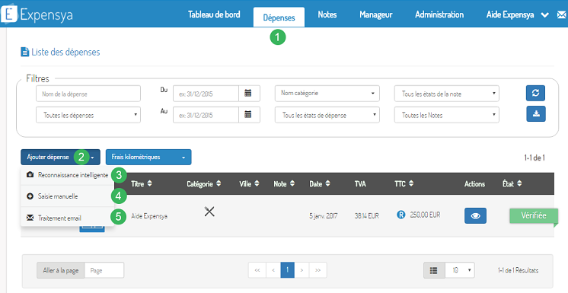Click the 38.14 EUR TVA value
This screenshot has height=293, width=568.
coord(366,216)
